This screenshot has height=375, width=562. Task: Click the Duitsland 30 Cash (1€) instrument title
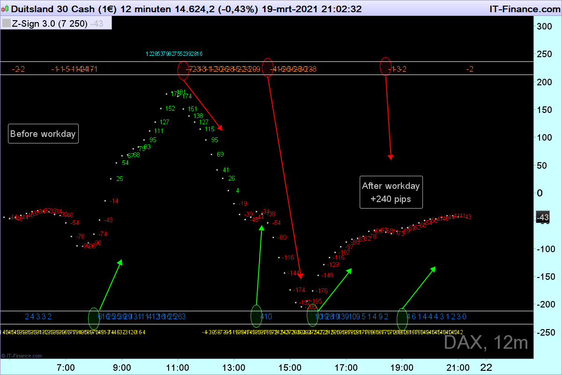(x=64, y=9)
